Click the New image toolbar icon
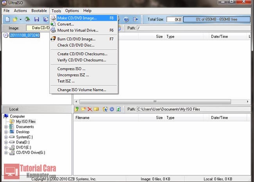 click(7, 19)
